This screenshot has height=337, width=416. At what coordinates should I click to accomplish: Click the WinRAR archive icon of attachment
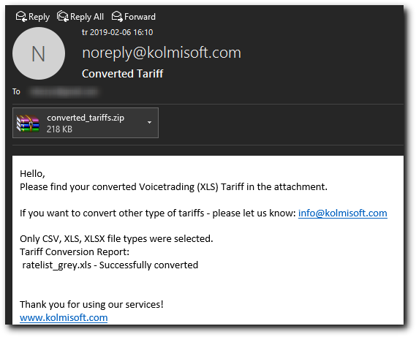pos(28,123)
